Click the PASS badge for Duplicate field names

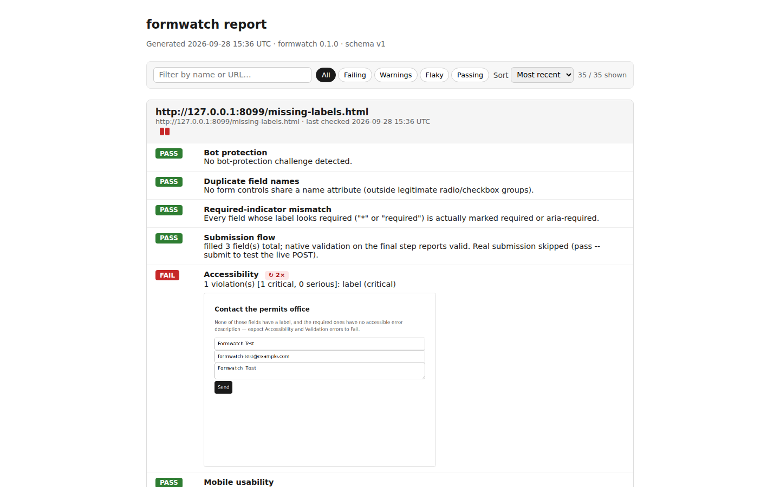point(169,182)
